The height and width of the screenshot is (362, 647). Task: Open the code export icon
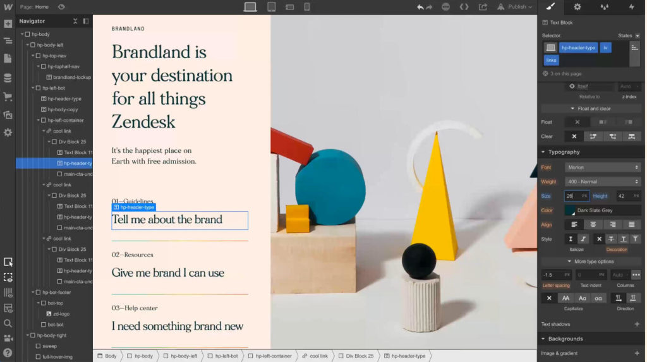pos(464,7)
